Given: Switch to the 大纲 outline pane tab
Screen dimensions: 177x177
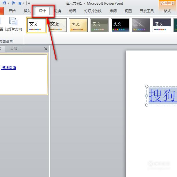Looking at the screenshot, I should 13,49.
